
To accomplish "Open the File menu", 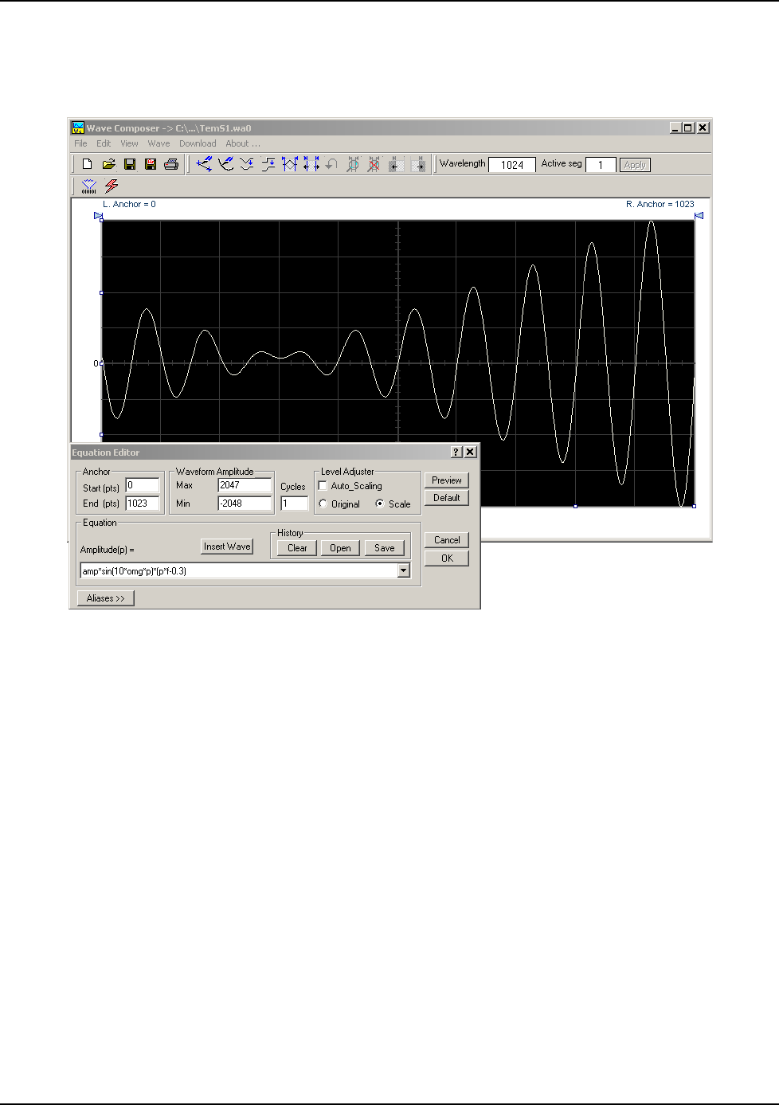I will pos(80,144).
